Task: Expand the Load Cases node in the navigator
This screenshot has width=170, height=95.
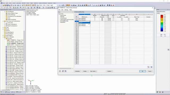Action: pos(5,23)
